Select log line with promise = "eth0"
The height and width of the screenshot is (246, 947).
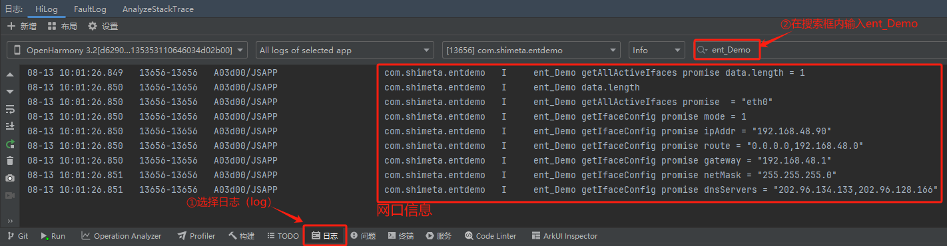tap(483, 102)
